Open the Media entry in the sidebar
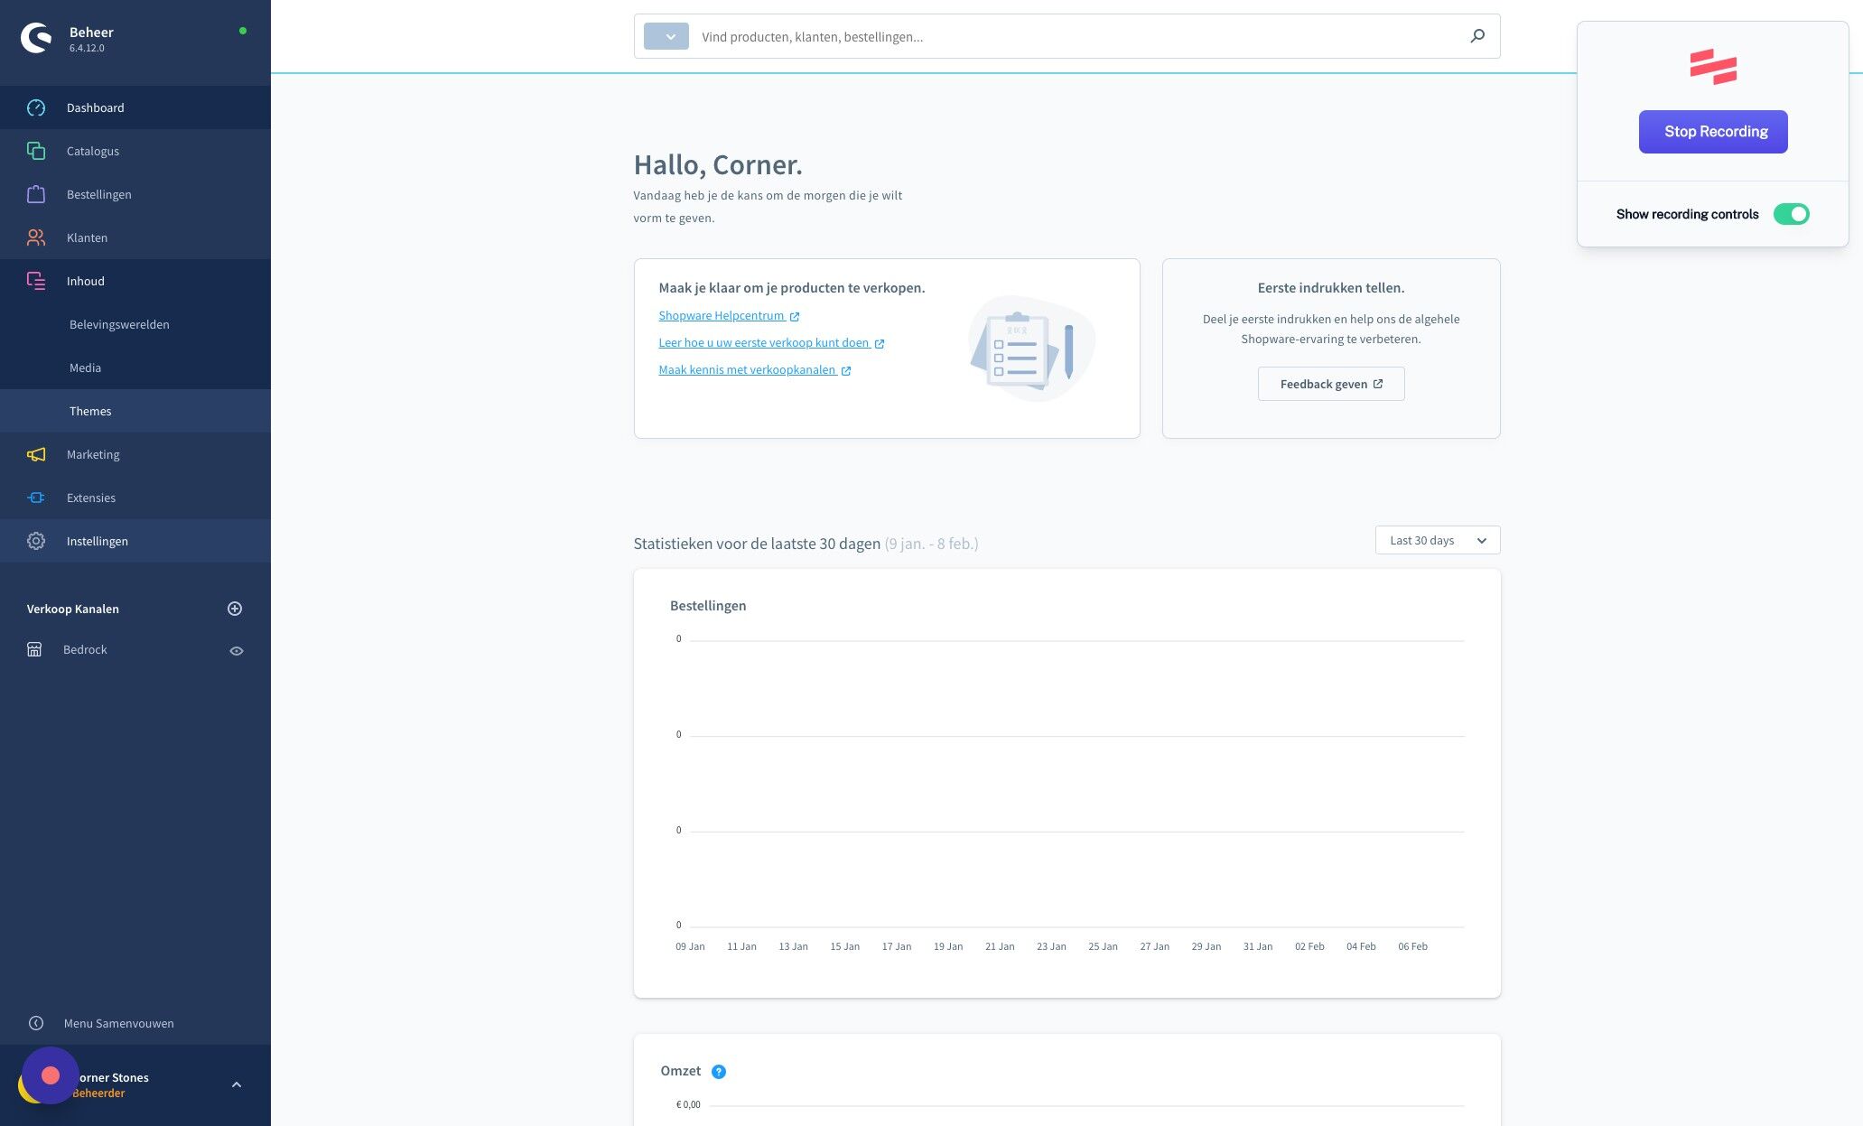1863x1126 pixels. (85, 368)
